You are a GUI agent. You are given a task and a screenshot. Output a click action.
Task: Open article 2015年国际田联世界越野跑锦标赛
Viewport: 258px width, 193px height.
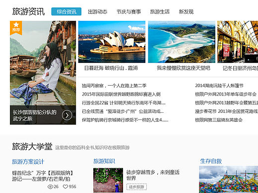[121, 94]
